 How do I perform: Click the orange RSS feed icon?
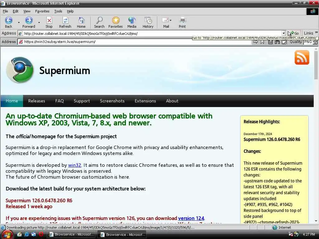click(302, 58)
